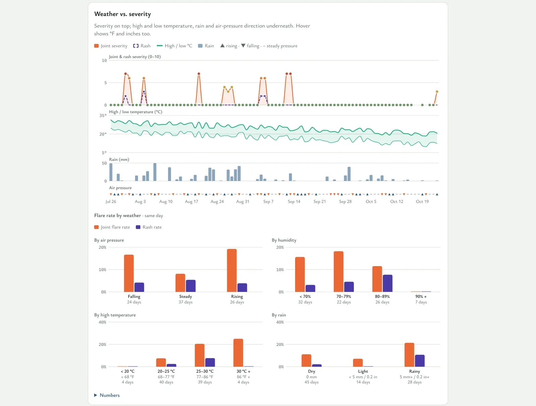Click the rising pressure triangle legend icon

(222, 46)
